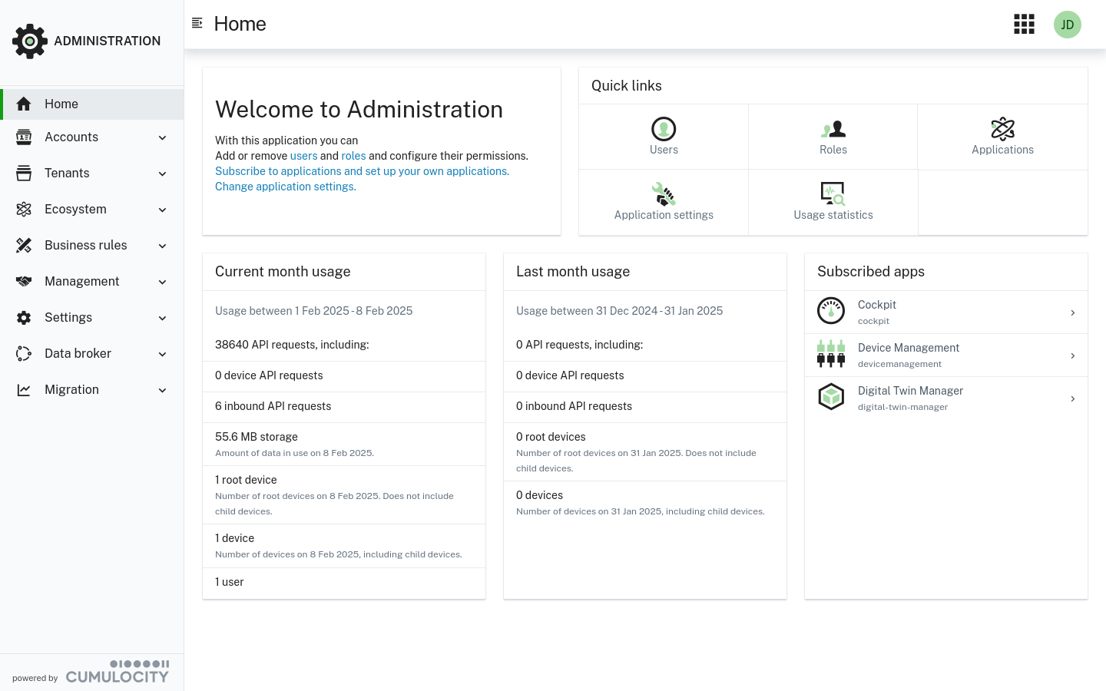Click the JD user avatar
1106x691 pixels.
pyautogui.click(x=1067, y=25)
